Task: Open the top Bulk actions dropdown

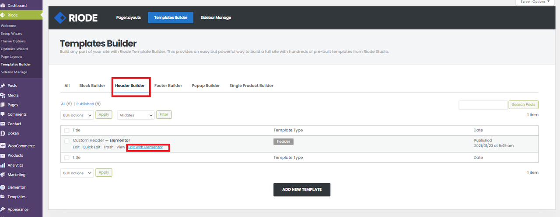Action: [x=77, y=115]
